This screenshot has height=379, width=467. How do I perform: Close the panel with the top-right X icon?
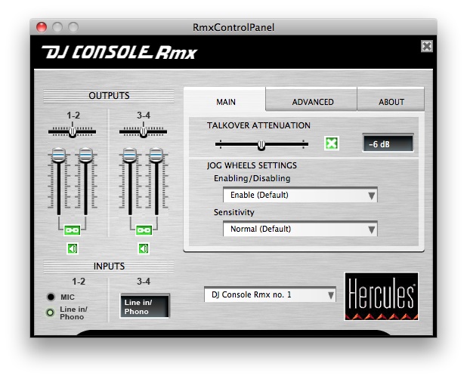[427, 46]
